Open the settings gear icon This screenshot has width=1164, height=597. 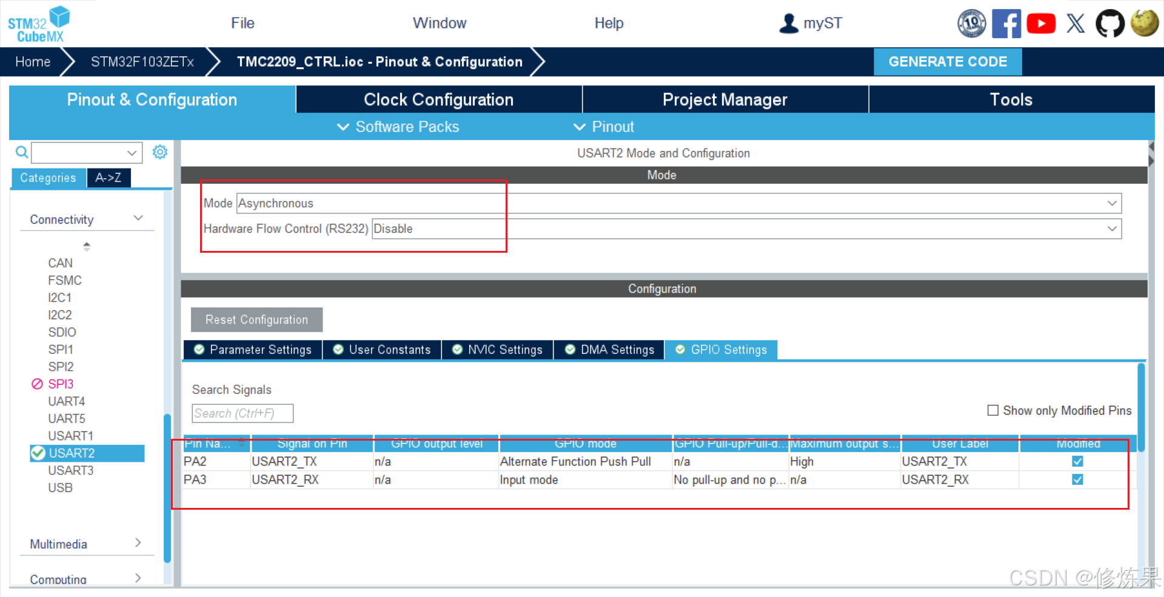(160, 152)
